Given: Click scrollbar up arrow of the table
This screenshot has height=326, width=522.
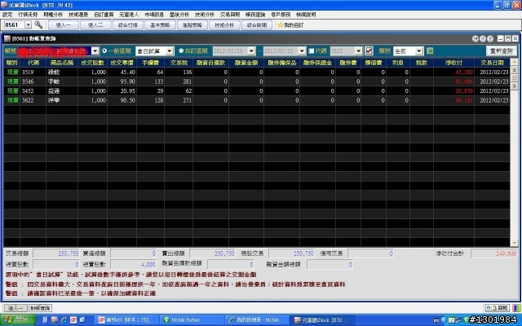Looking at the screenshot, I should coord(515,62).
